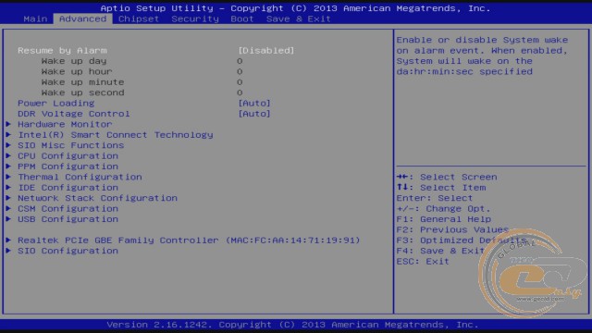592x333 pixels.
Task: Select the DDR Voltage Control label
Action: pos(74,114)
